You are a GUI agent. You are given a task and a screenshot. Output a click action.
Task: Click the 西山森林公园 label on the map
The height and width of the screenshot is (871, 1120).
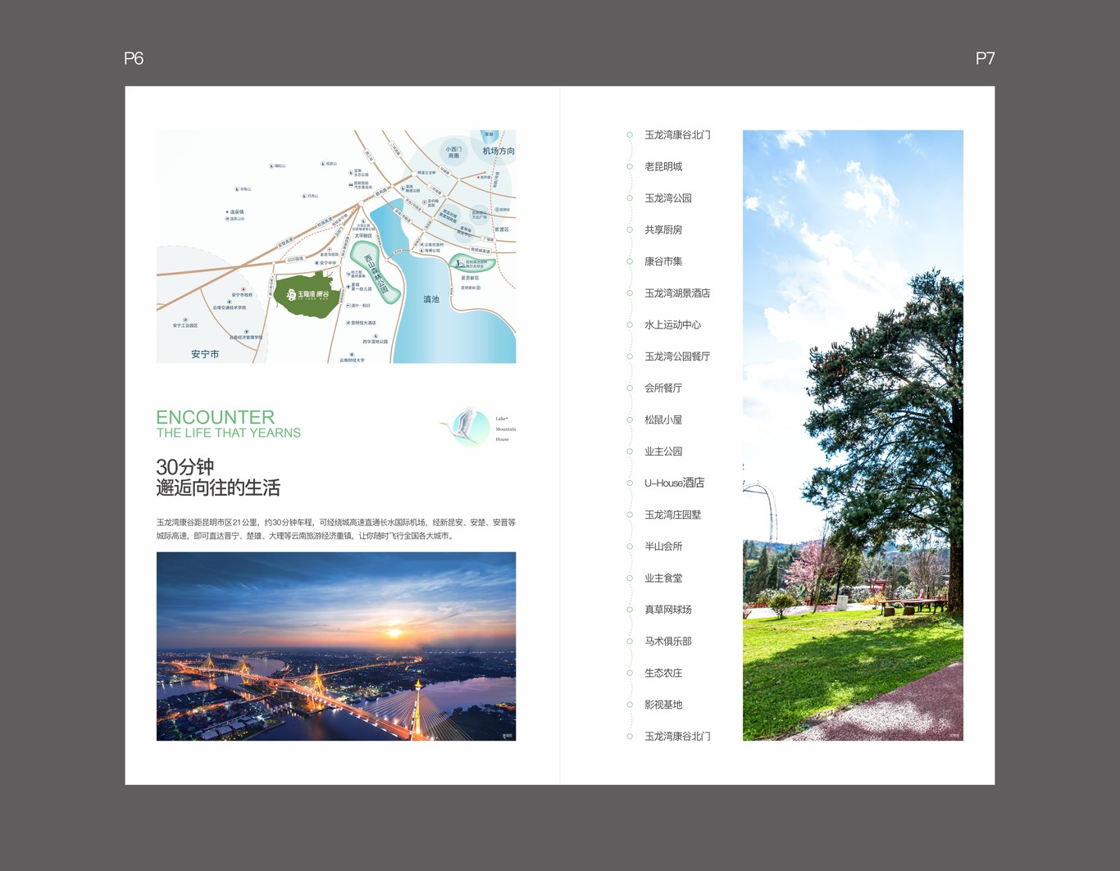pyautogui.click(x=376, y=274)
